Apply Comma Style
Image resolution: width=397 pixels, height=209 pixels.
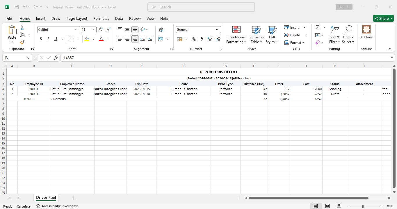click(x=202, y=39)
